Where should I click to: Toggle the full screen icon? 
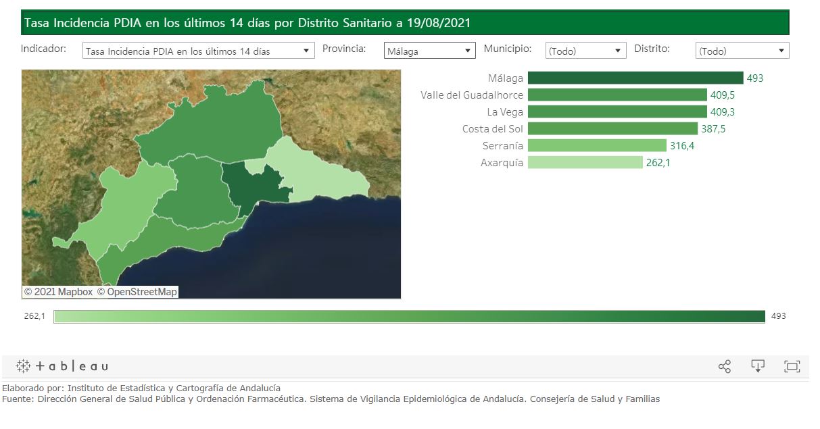792,366
